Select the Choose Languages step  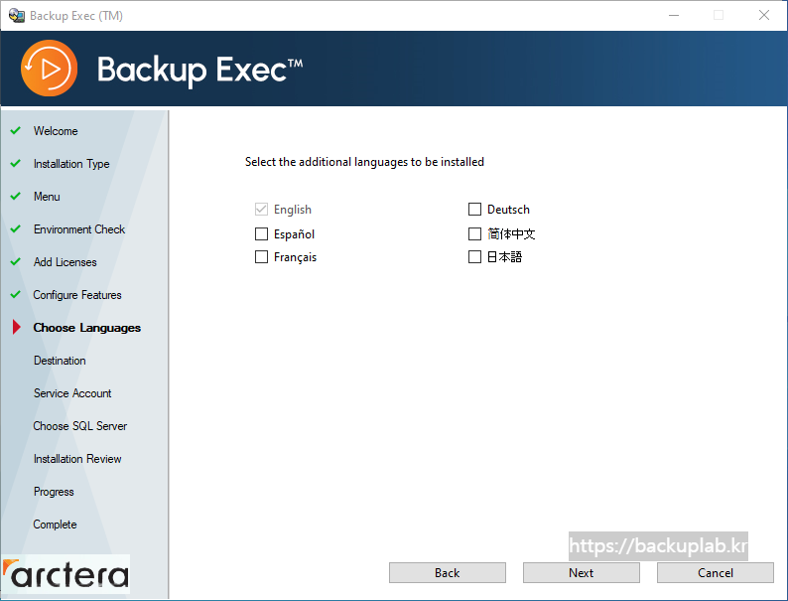(x=87, y=328)
